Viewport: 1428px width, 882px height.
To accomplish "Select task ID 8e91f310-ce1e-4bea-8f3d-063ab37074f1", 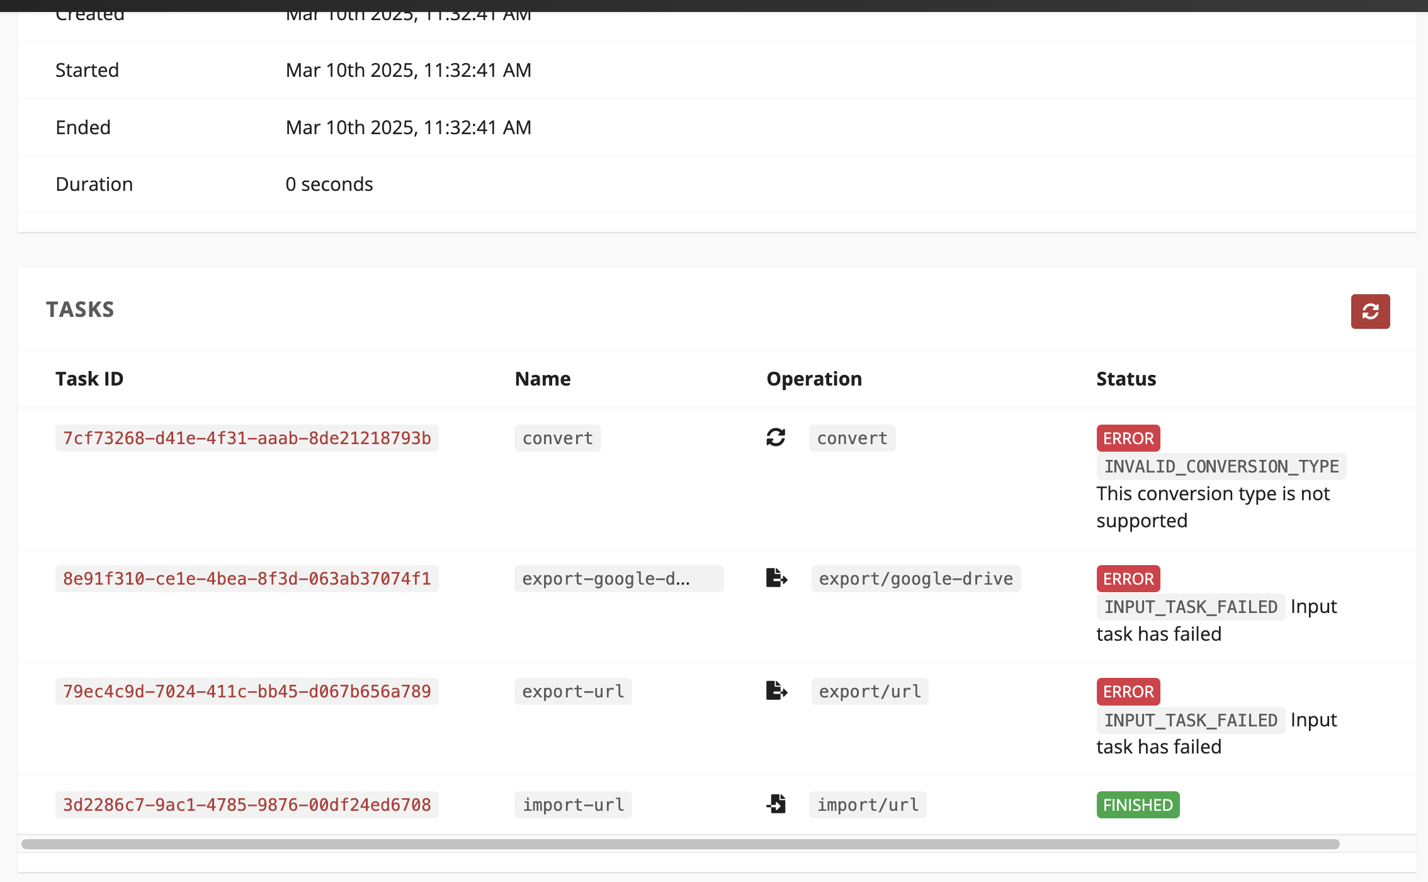I will [x=247, y=578].
